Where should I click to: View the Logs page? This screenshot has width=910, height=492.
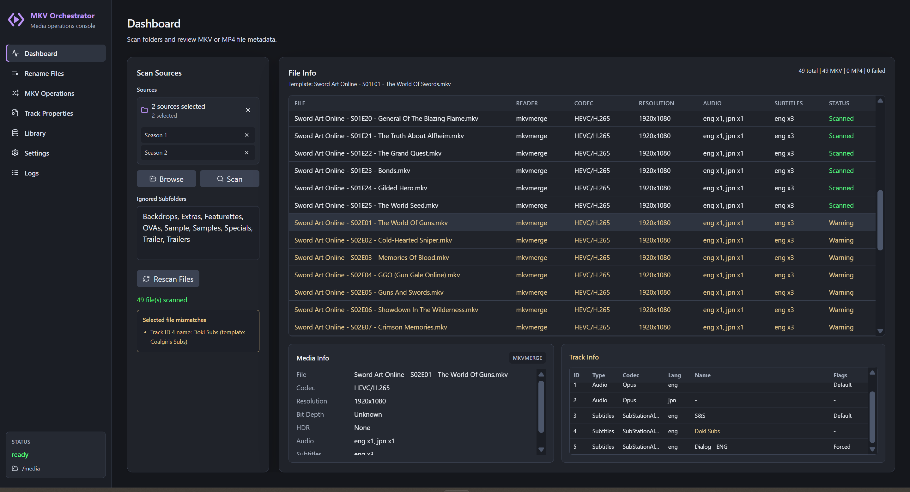click(x=56, y=173)
